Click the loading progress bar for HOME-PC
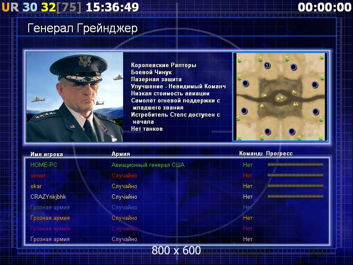This screenshot has height=265, width=353. [x=295, y=165]
